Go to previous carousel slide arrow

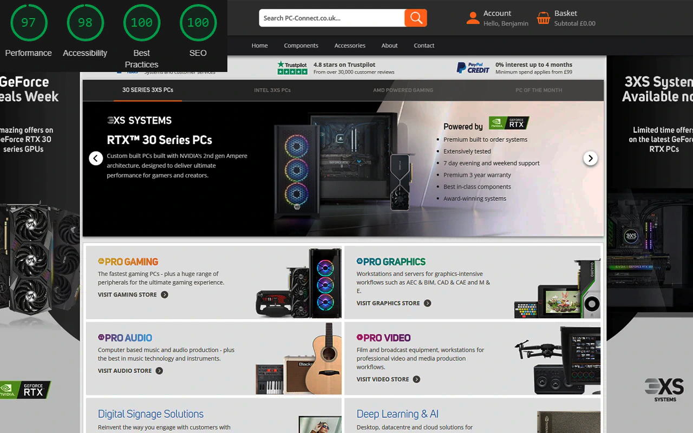click(96, 159)
